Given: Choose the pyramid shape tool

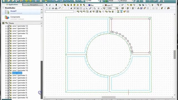Looking at the screenshot, I should [71, 5].
